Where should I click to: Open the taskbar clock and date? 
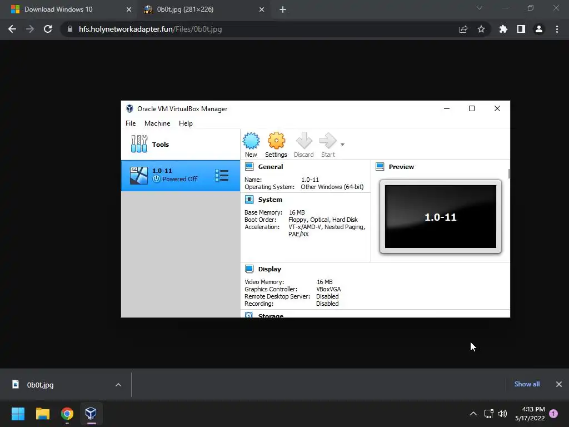pyautogui.click(x=530, y=414)
